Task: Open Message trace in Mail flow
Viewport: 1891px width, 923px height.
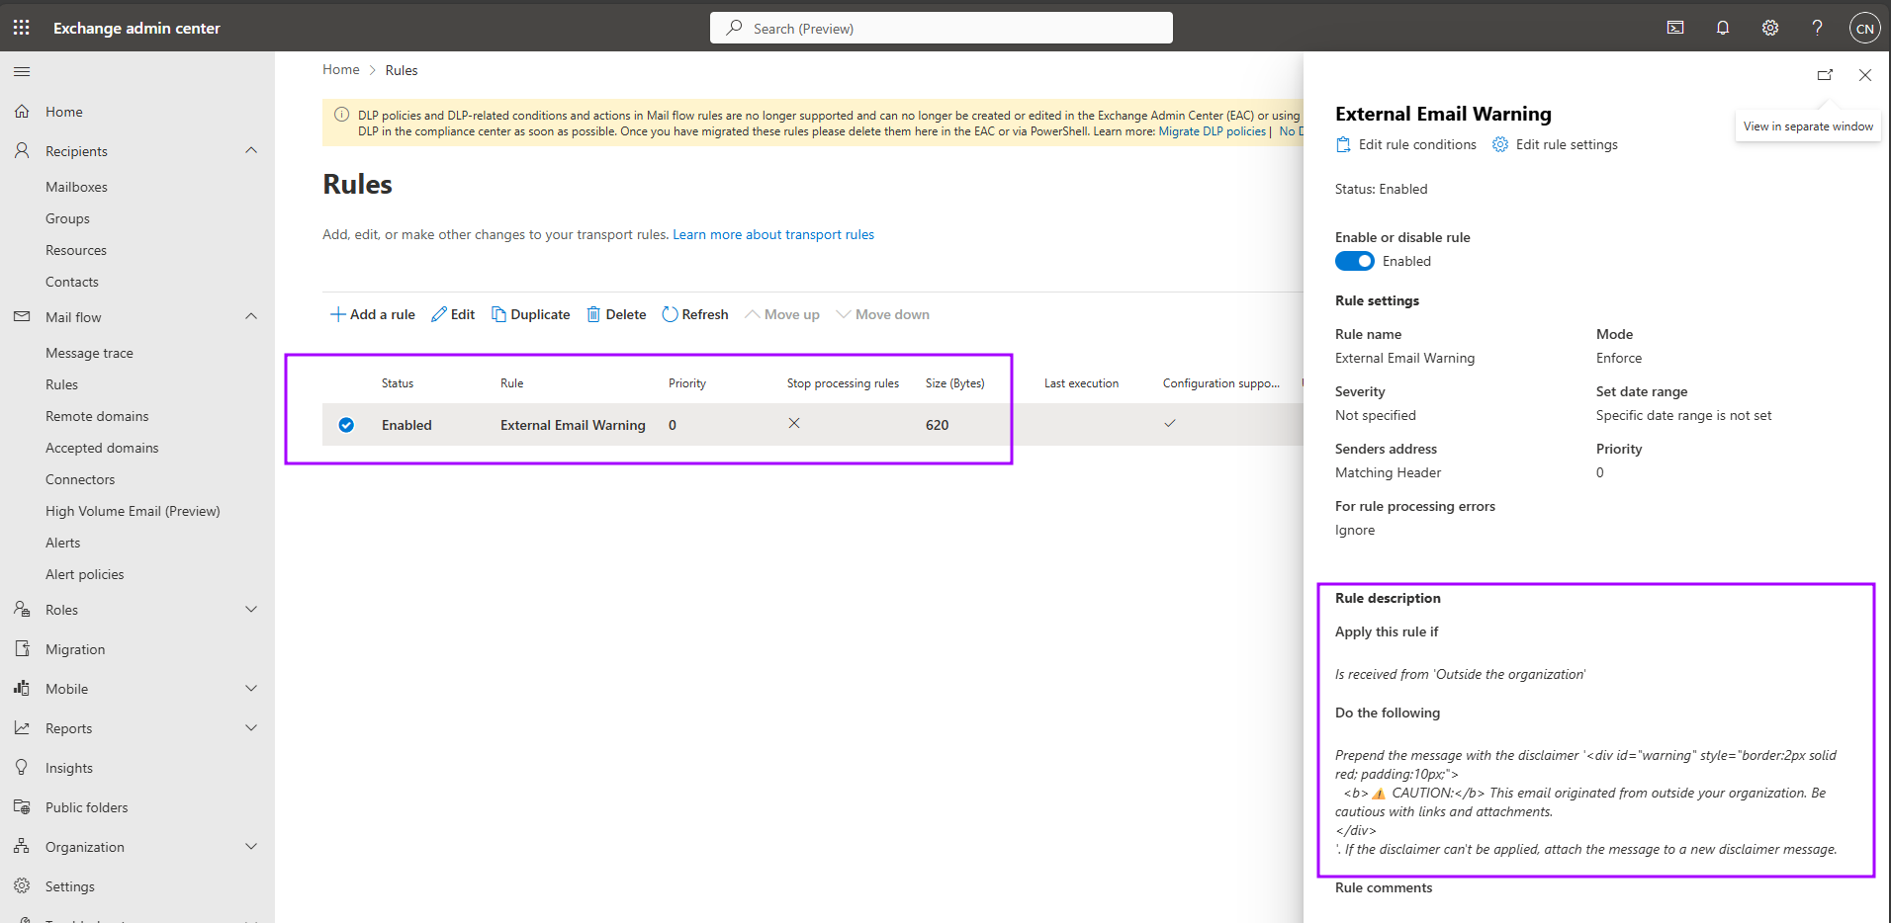Action: [x=89, y=353]
